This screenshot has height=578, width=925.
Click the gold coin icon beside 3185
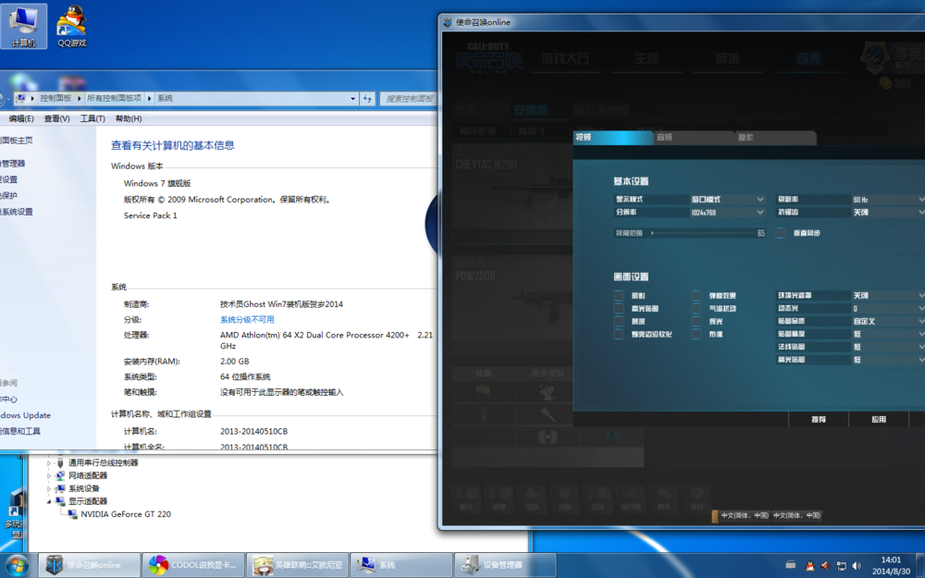pyautogui.click(x=885, y=83)
